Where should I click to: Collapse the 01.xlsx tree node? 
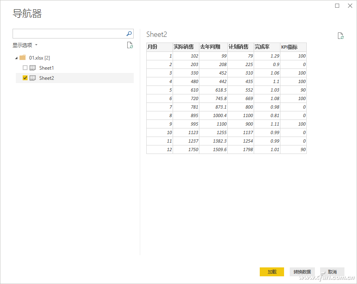(16, 58)
